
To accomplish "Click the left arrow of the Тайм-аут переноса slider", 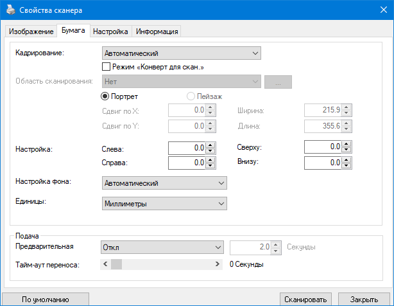I will click(105, 264).
